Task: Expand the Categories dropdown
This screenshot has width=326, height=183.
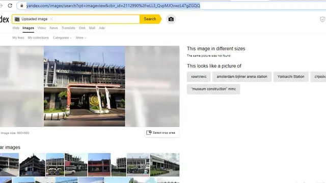Action: (62, 38)
